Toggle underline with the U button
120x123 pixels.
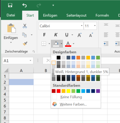tap(67, 35)
